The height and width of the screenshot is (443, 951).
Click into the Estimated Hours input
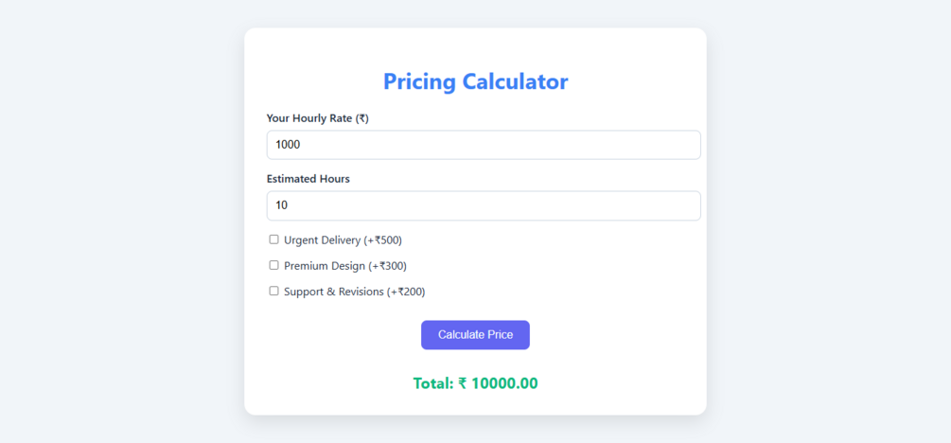(x=484, y=205)
